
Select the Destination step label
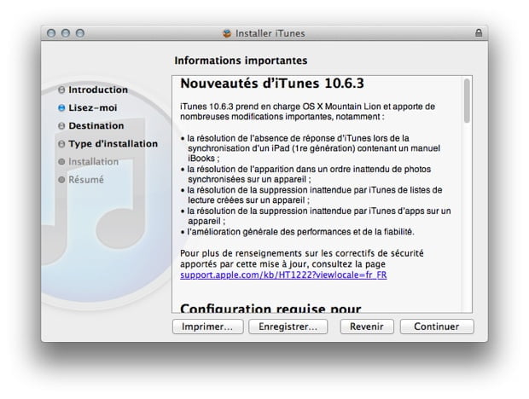click(96, 125)
